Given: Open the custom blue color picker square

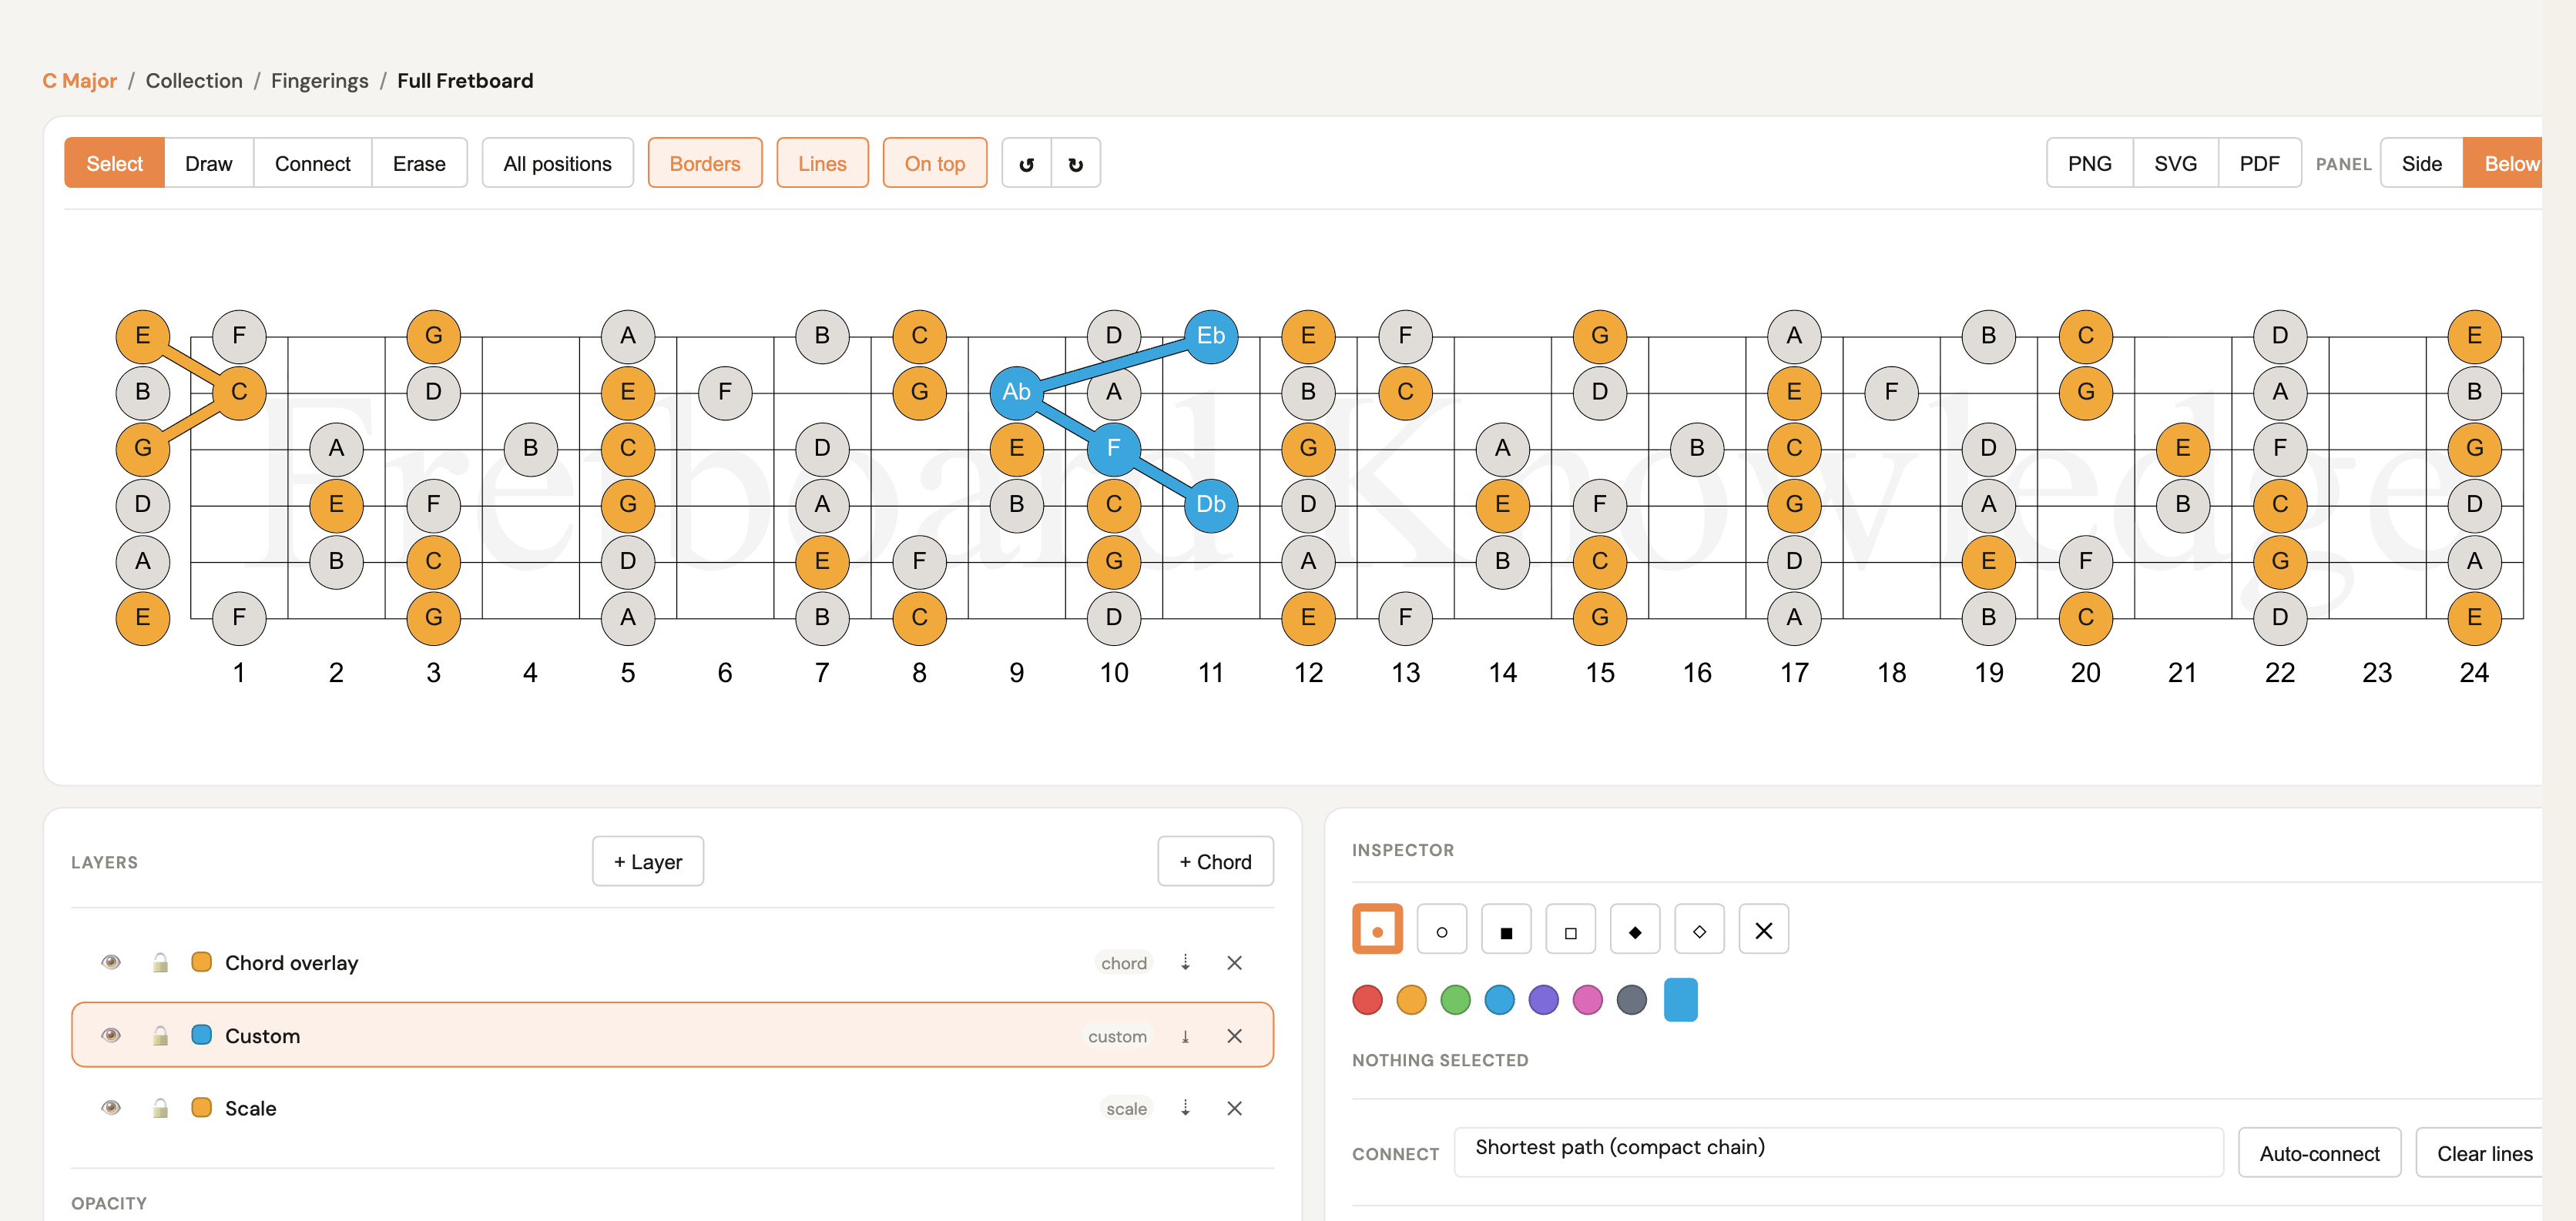Looking at the screenshot, I should (1681, 999).
